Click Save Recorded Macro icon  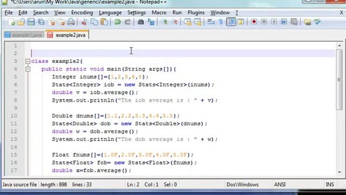tap(294, 22)
